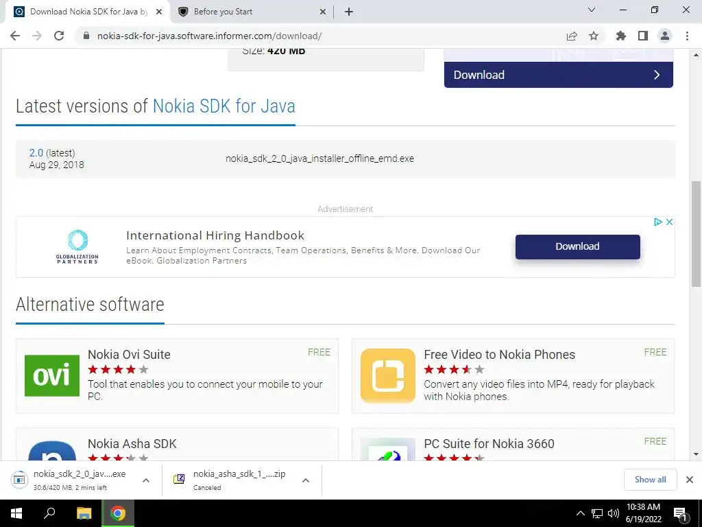Share this page via share icon
702x527 pixels.
[572, 36]
